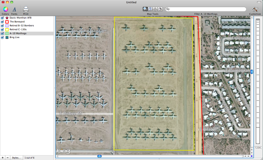The image size is (263, 160).
Task: Open the Colors palette
Action: (5, 9)
